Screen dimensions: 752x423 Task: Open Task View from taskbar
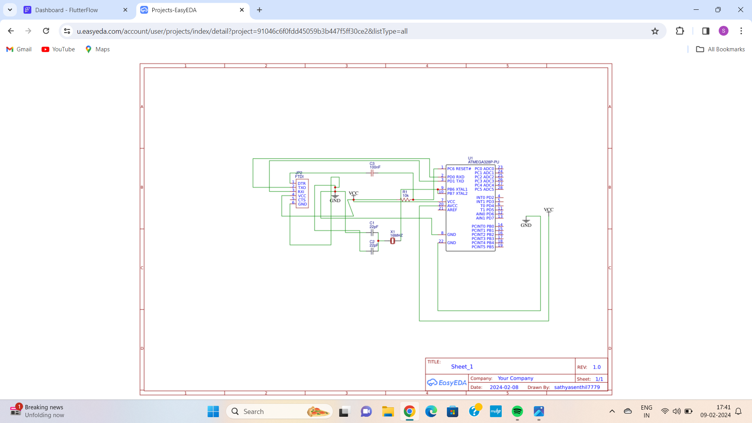point(343,411)
